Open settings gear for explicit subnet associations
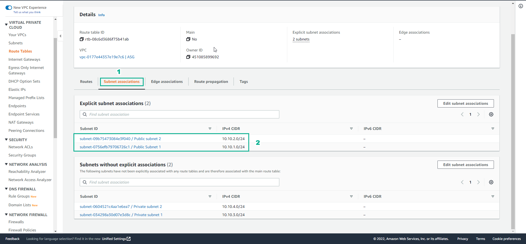 coord(491,114)
